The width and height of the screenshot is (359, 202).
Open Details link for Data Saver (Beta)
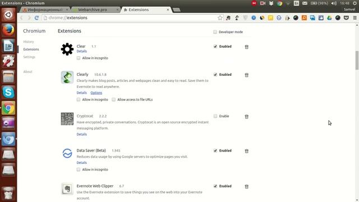click(82, 163)
